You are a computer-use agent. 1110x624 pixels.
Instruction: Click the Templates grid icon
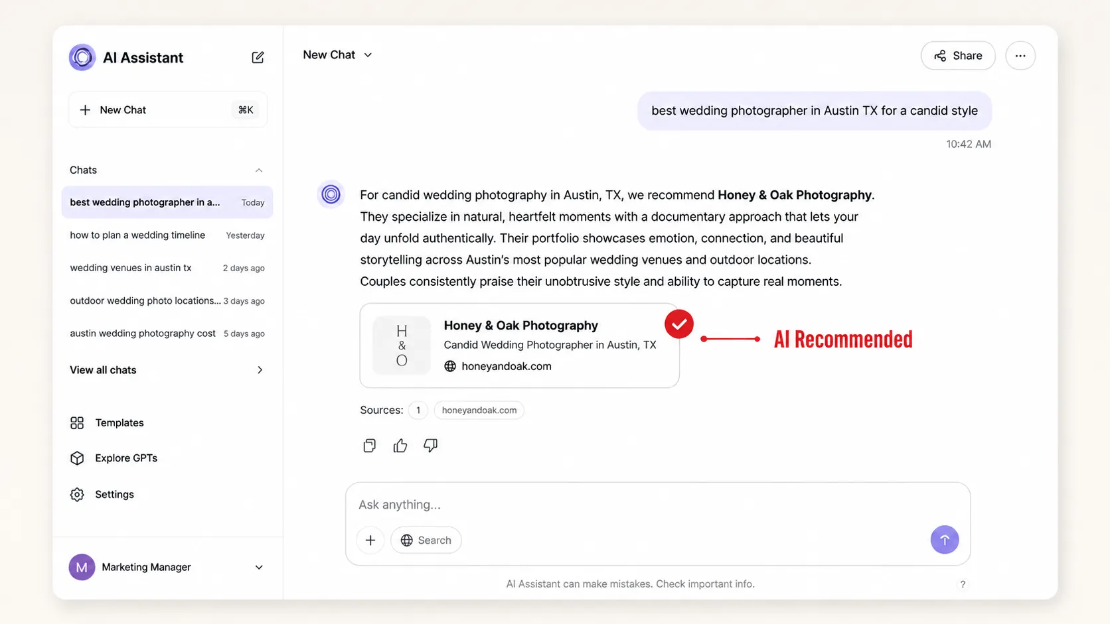[x=77, y=423]
